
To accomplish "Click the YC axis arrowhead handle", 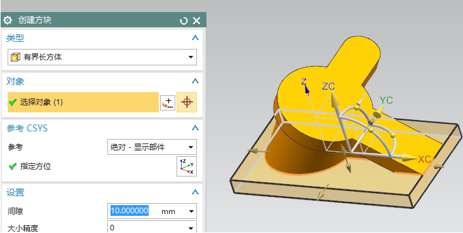I will point(379,112).
